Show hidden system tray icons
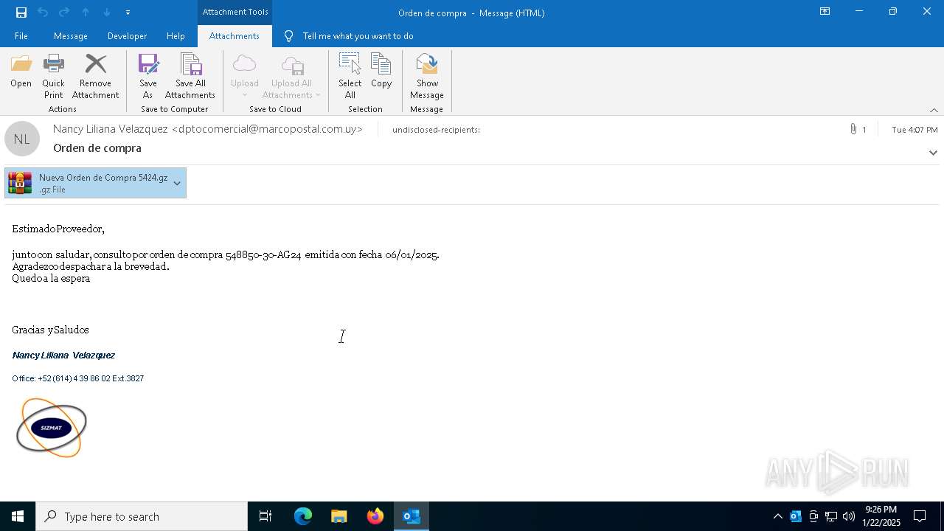The image size is (944, 531). point(777,516)
